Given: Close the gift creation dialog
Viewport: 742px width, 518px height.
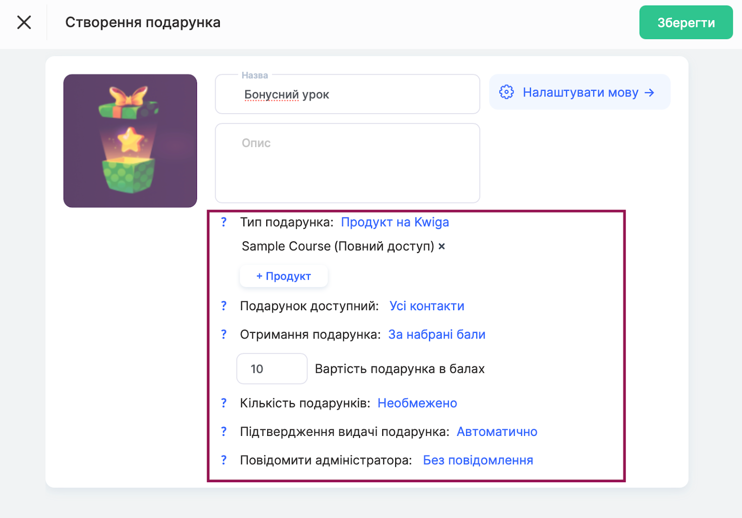Looking at the screenshot, I should coord(24,22).
